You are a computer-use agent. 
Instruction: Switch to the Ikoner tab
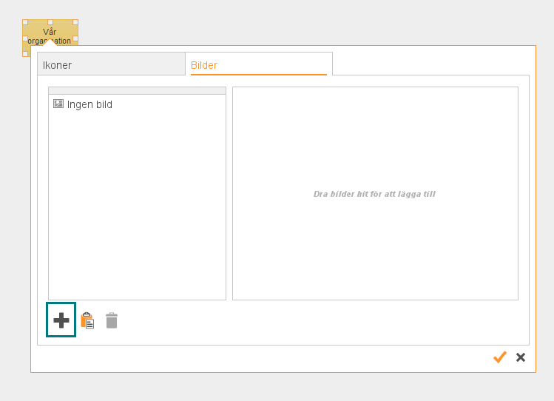111,64
